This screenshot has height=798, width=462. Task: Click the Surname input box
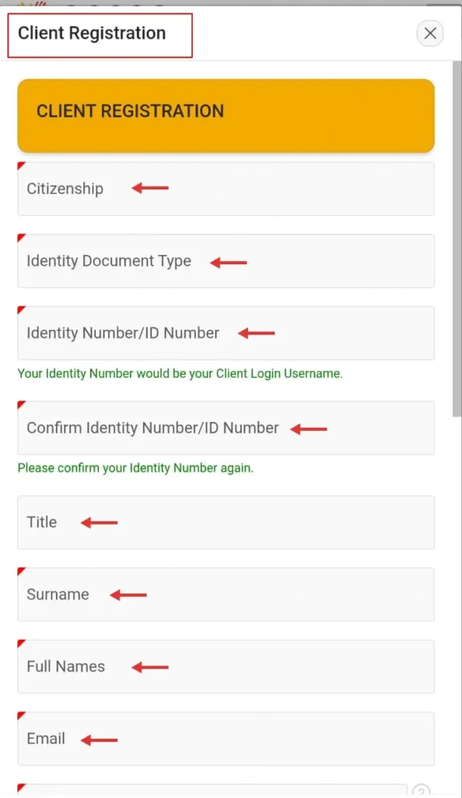pos(226,594)
